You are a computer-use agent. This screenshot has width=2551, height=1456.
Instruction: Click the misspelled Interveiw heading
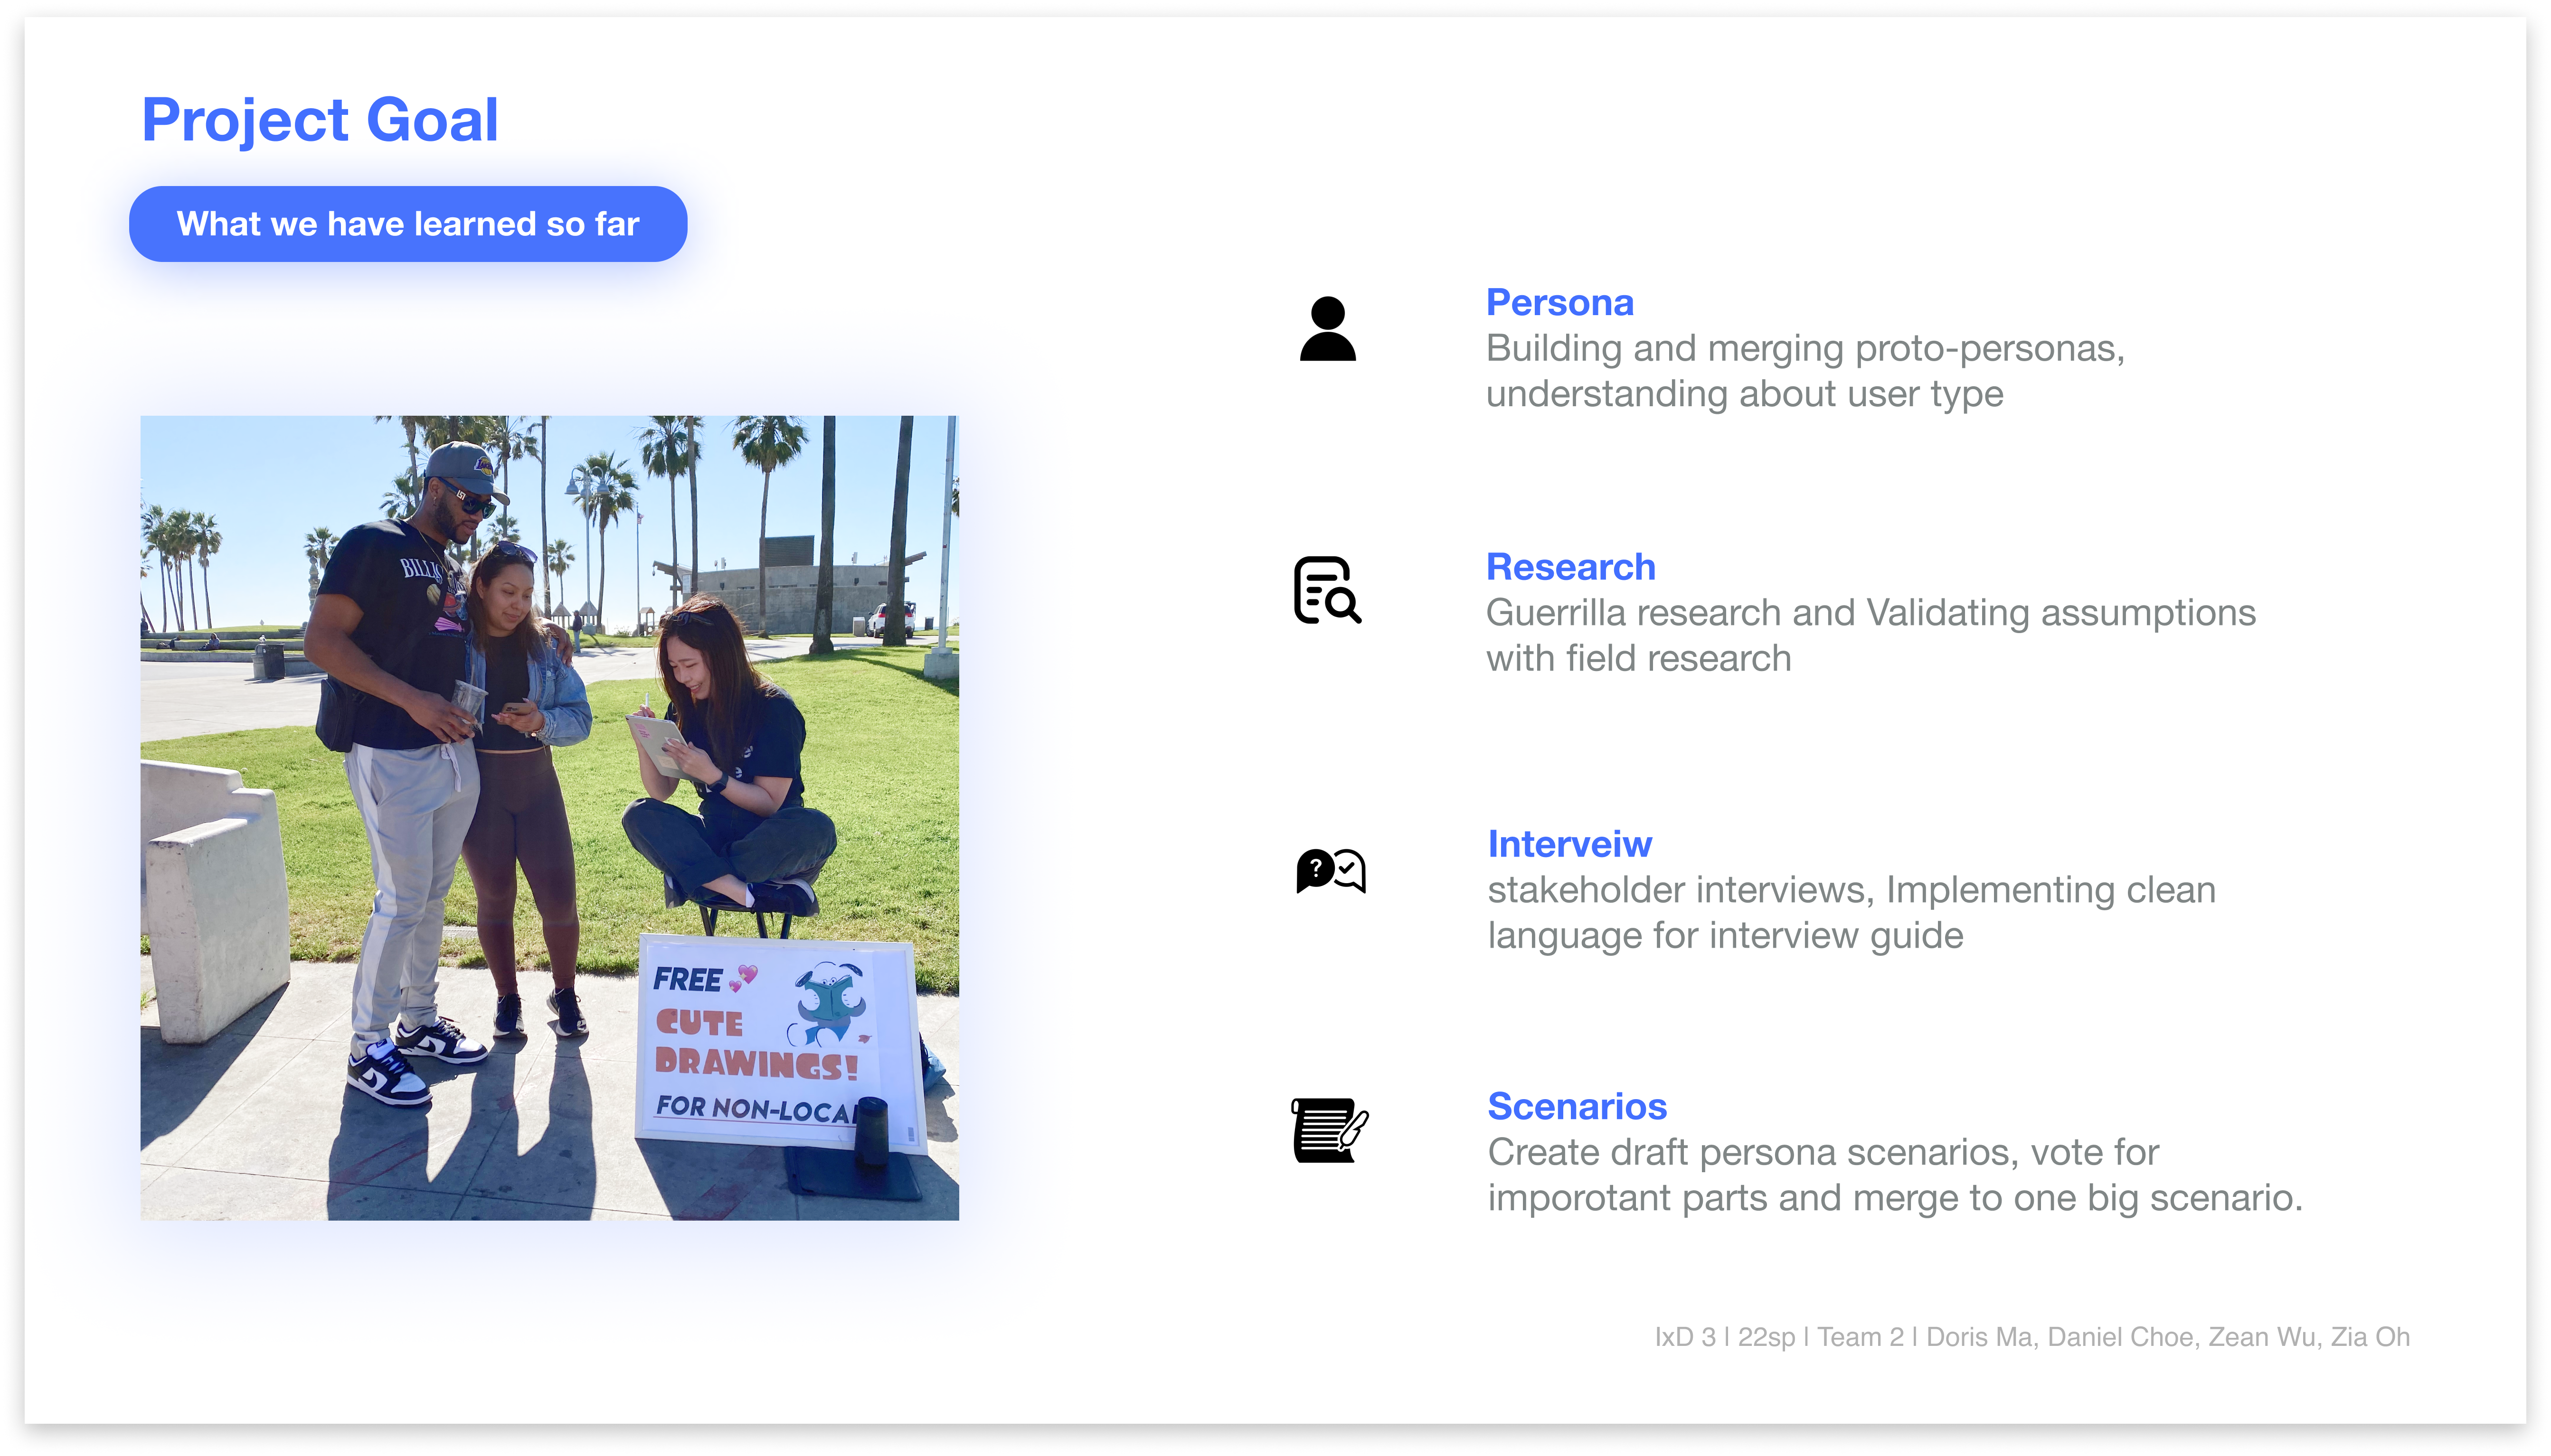click(1568, 844)
